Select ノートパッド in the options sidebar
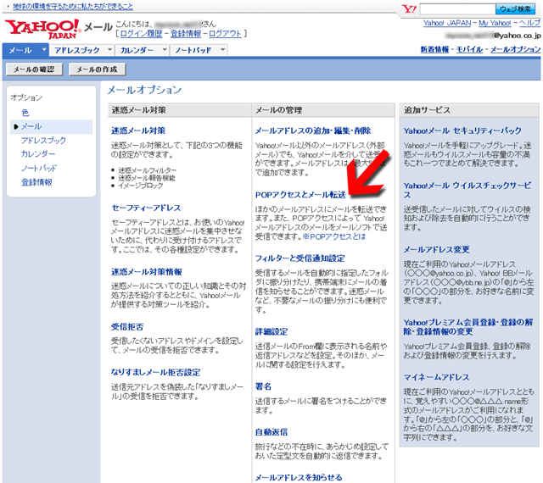This screenshot has width=543, height=483. [39, 168]
